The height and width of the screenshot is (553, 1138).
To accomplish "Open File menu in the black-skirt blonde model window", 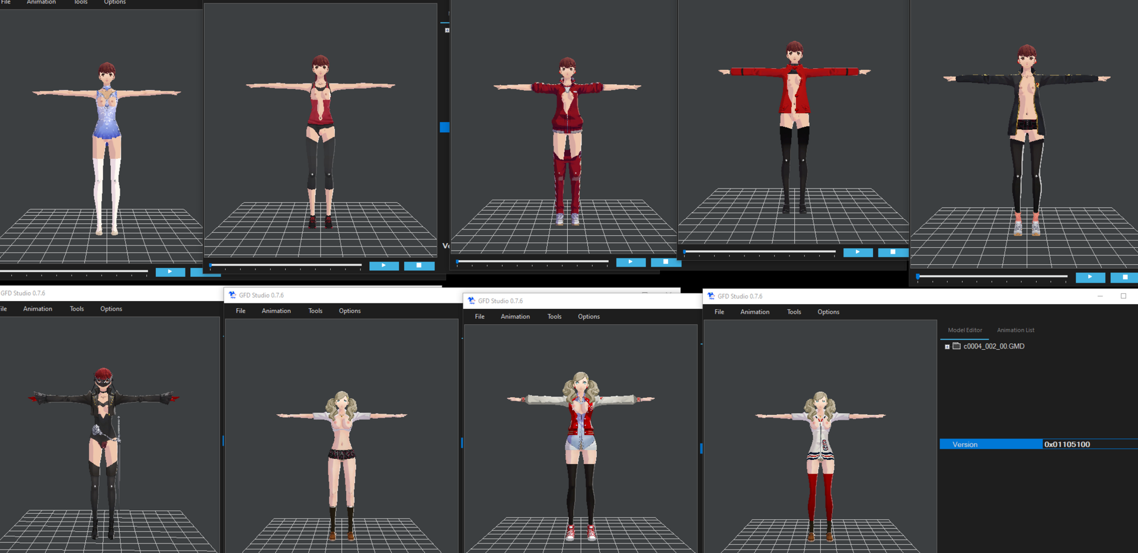I will click(241, 311).
